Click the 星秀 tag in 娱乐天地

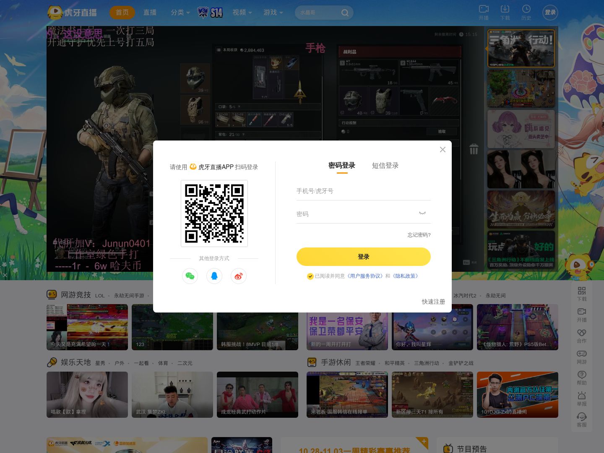tap(100, 363)
